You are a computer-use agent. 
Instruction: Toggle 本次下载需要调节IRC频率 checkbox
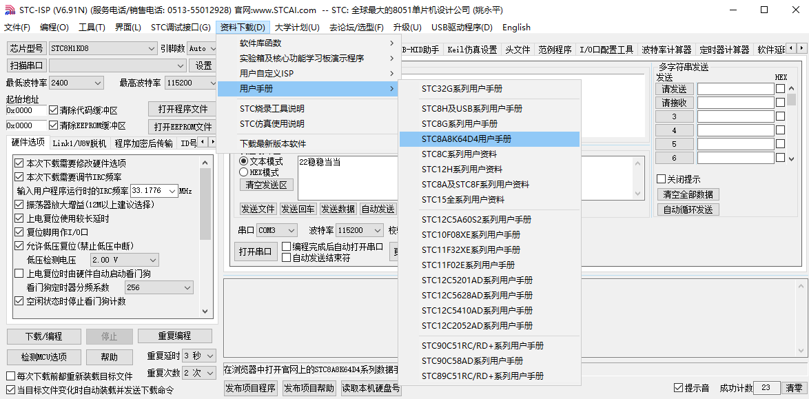pos(68,177)
